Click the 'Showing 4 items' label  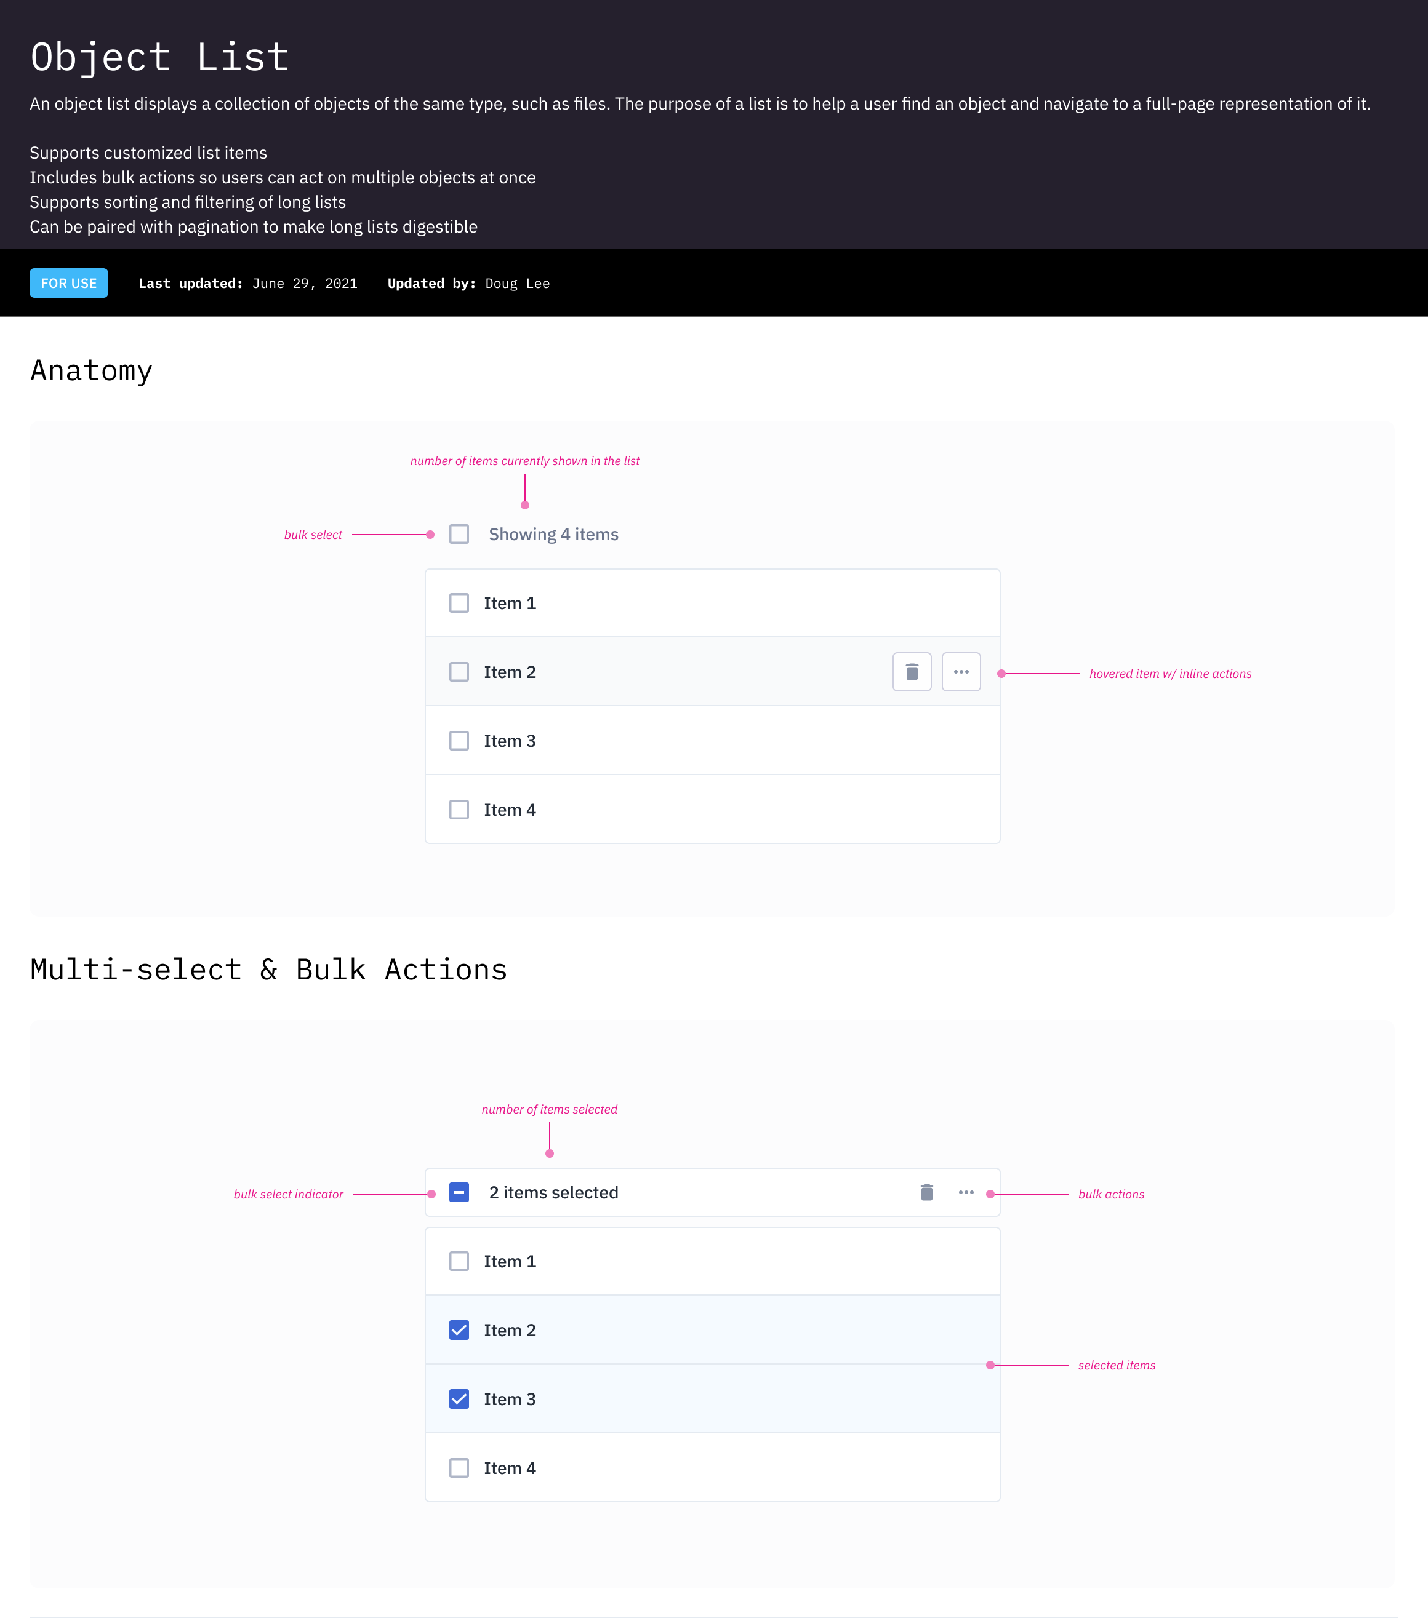pos(553,535)
